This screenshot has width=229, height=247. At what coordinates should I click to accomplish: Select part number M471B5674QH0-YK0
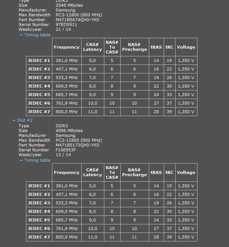77,20
